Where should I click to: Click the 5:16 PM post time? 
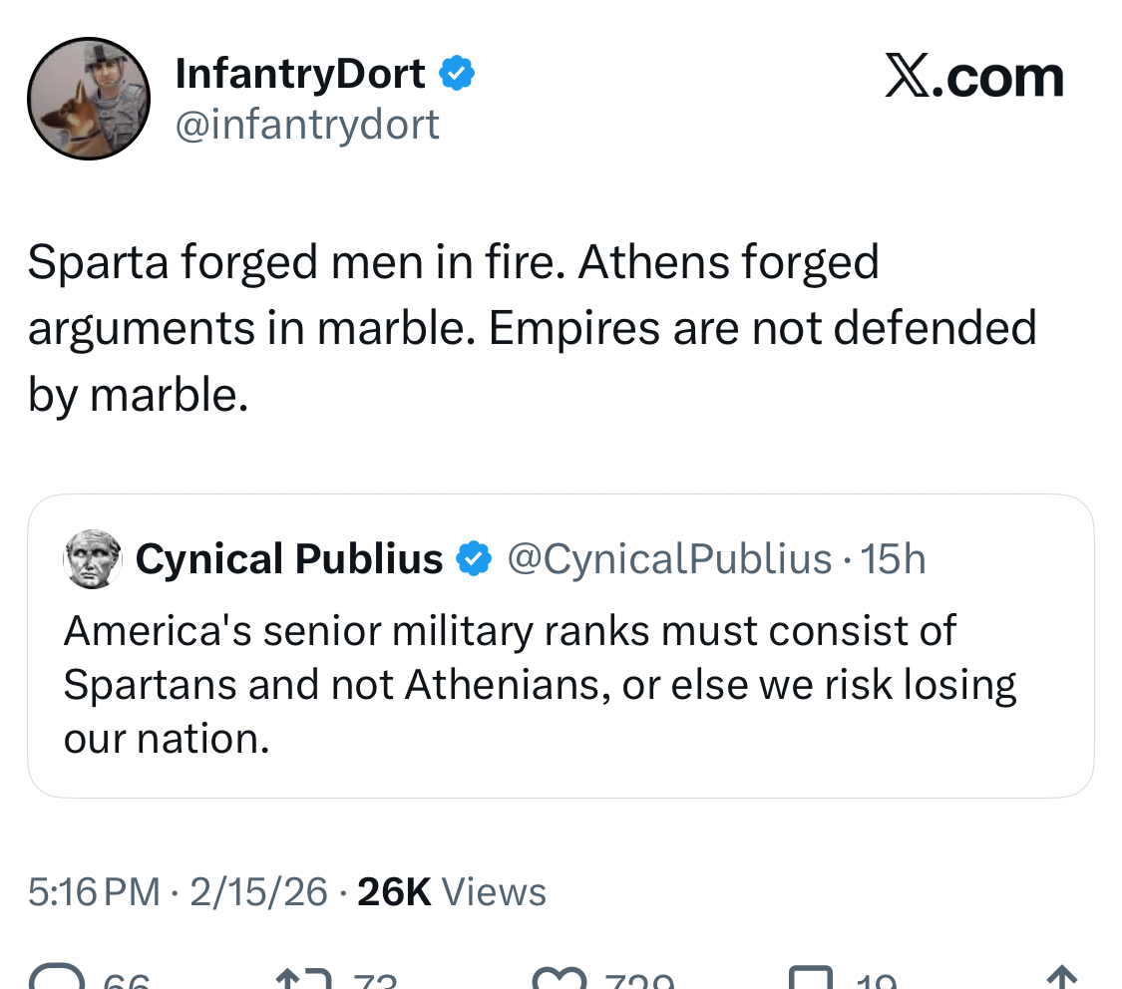(94, 891)
